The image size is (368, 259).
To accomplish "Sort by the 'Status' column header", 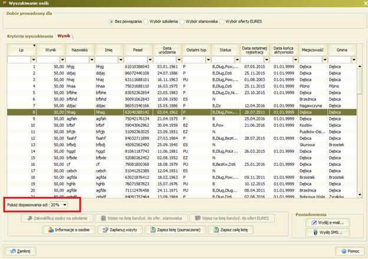I will click(225, 50).
